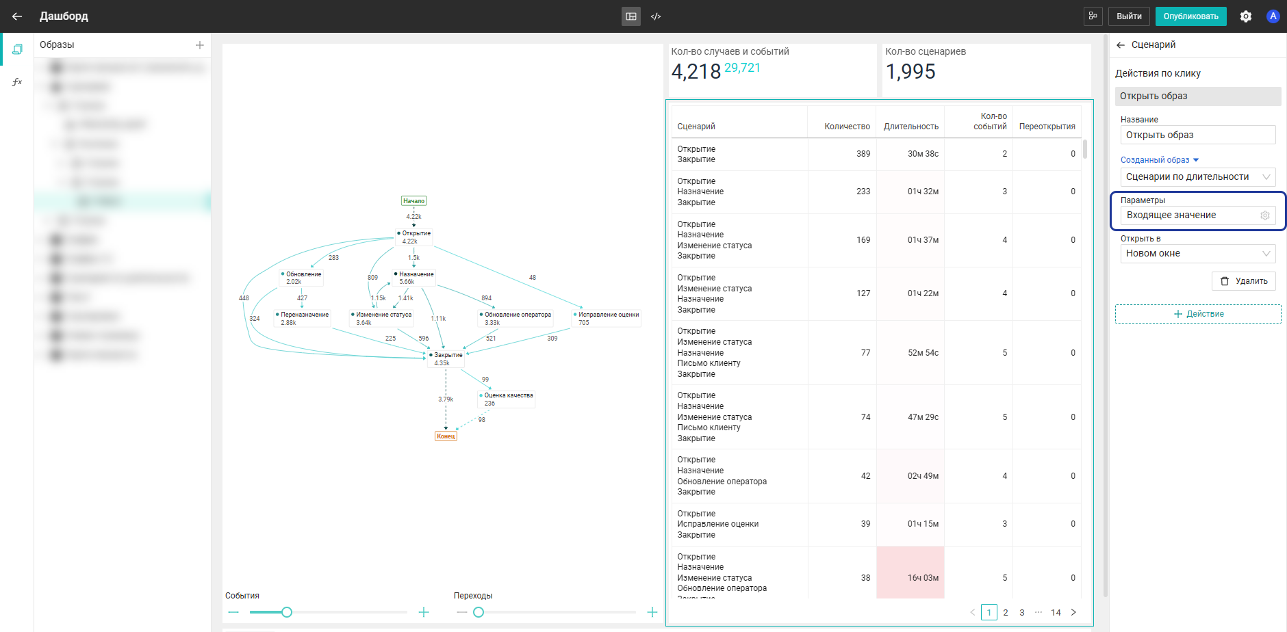The image size is (1287, 632).
Task: Click scenario row with Количество 233
Action: [x=876, y=192]
